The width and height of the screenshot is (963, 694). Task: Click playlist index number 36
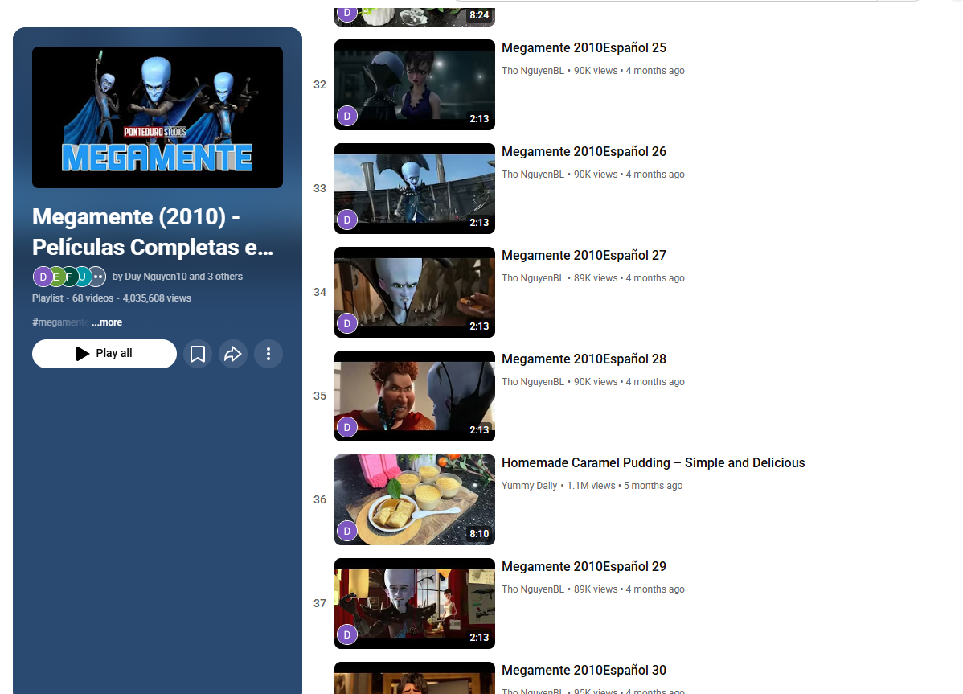tap(320, 500)
